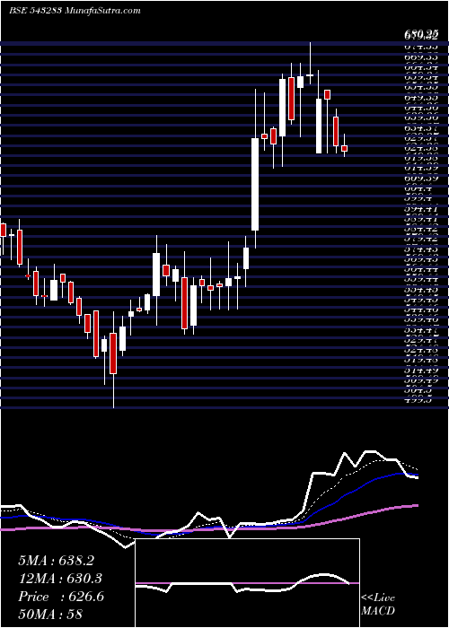Click the '<<Live MACD' label
The height and width of the screenshot is (628, 449).
click(378, 605)
